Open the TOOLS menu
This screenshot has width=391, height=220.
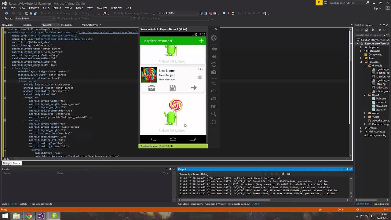79,8
